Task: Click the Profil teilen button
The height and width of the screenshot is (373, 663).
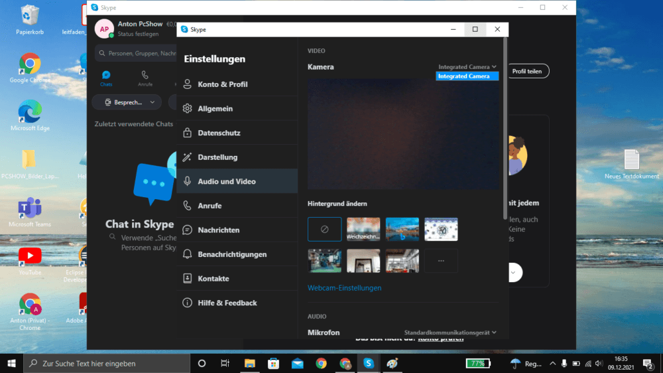Action: click(x=527, y=71)
